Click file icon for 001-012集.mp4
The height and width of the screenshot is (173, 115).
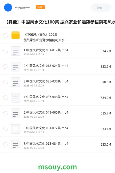coord(16,51)
